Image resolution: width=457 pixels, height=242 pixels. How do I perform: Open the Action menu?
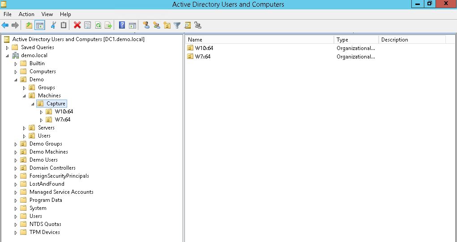(x=26, y=14)
